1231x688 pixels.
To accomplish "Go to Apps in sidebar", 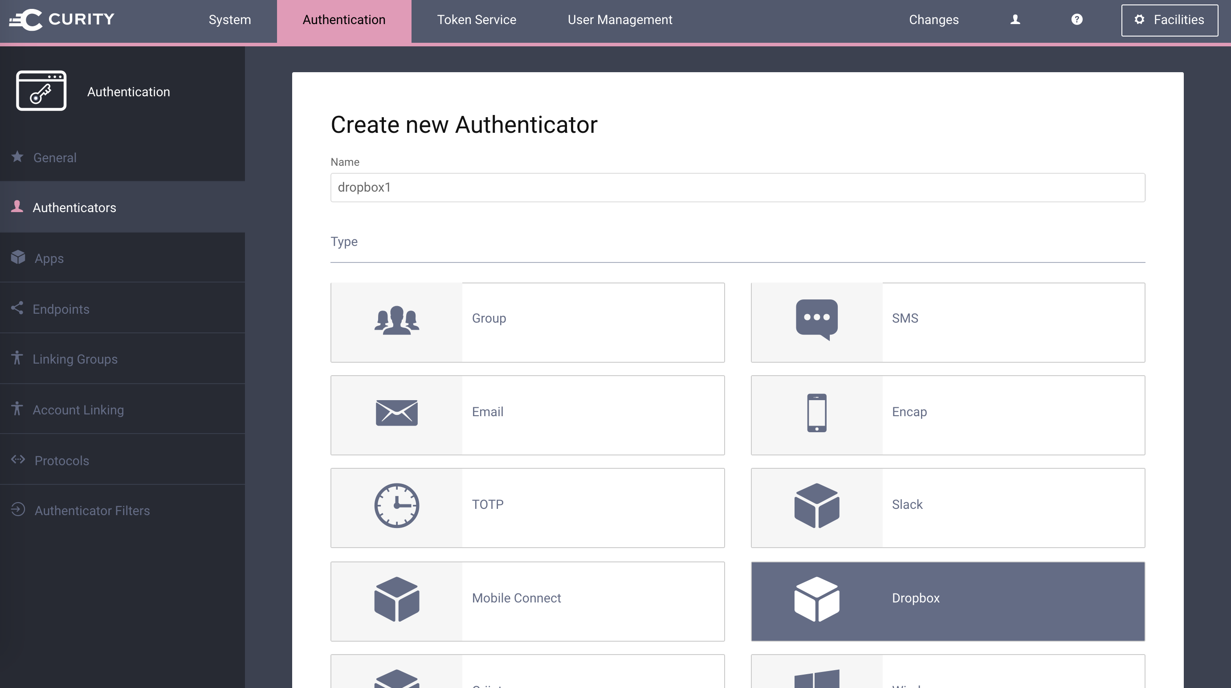I will (x=122, y=258).
